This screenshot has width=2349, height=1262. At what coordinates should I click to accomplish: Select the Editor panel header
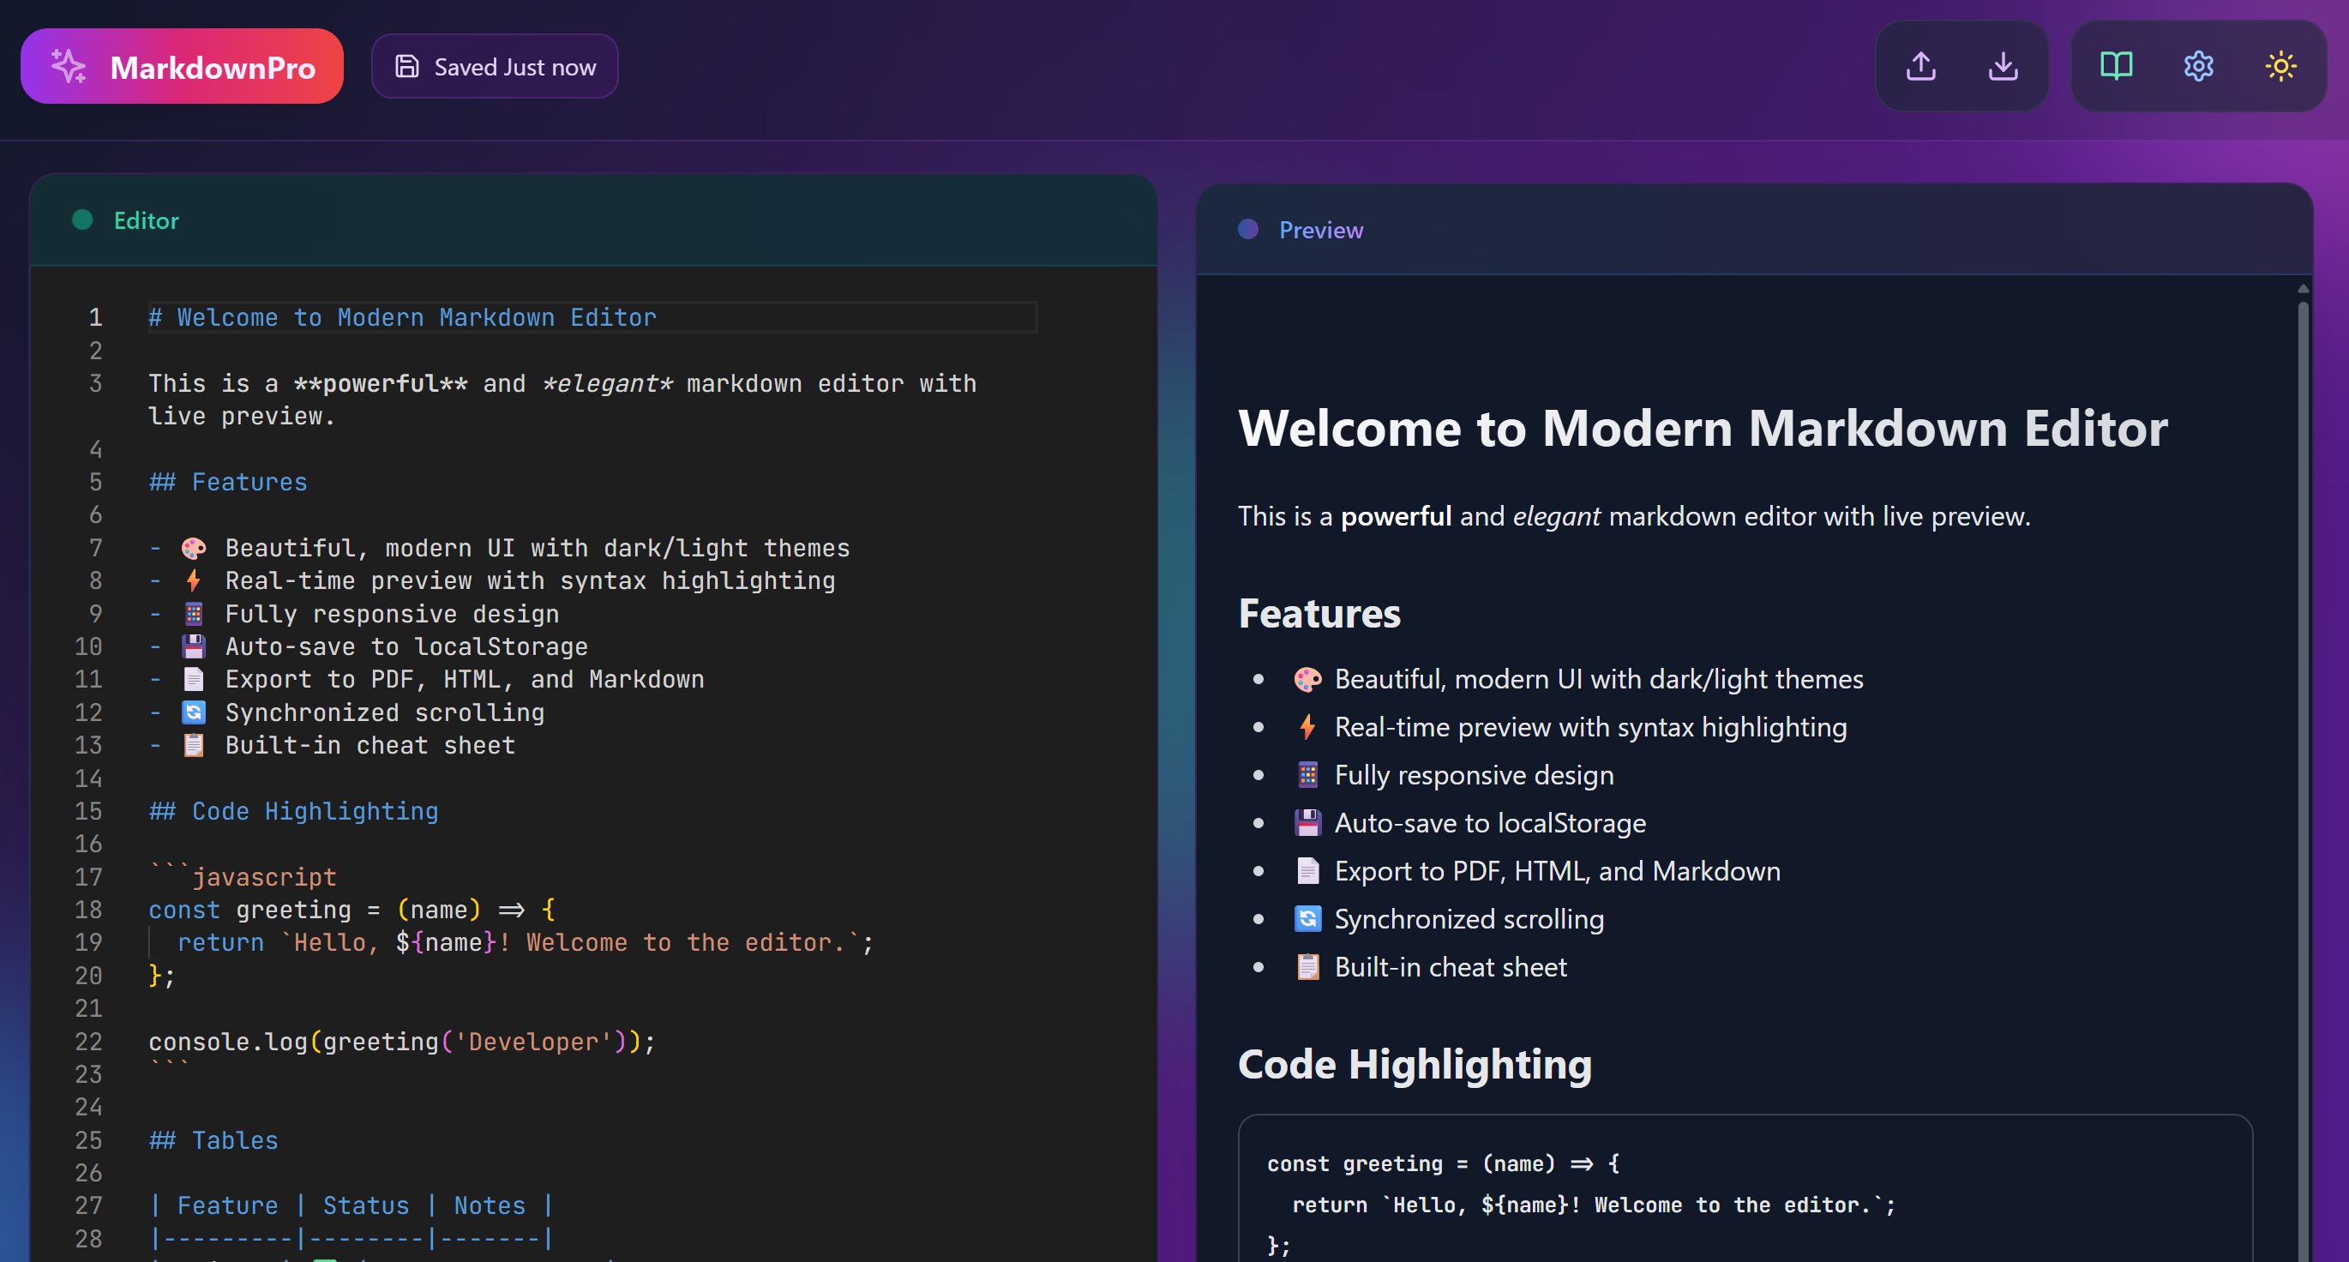146,219
